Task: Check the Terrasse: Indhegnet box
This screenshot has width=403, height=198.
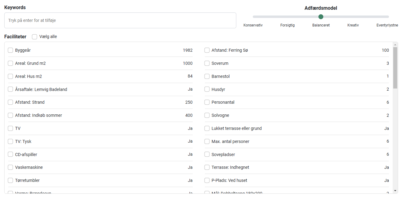Action: tap(207, 167)
